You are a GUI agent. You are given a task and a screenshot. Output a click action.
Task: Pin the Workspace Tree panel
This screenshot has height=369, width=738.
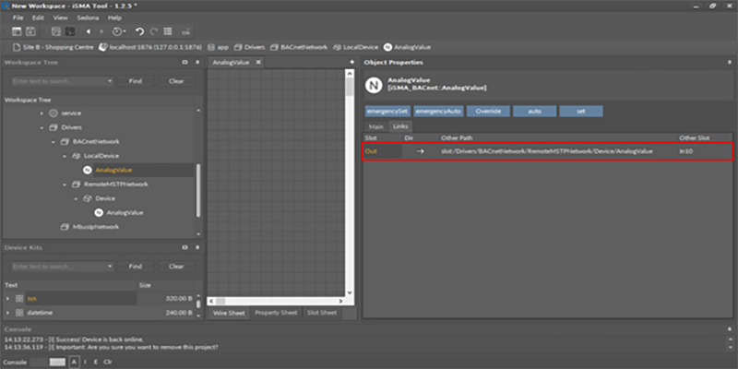(198, 62)
